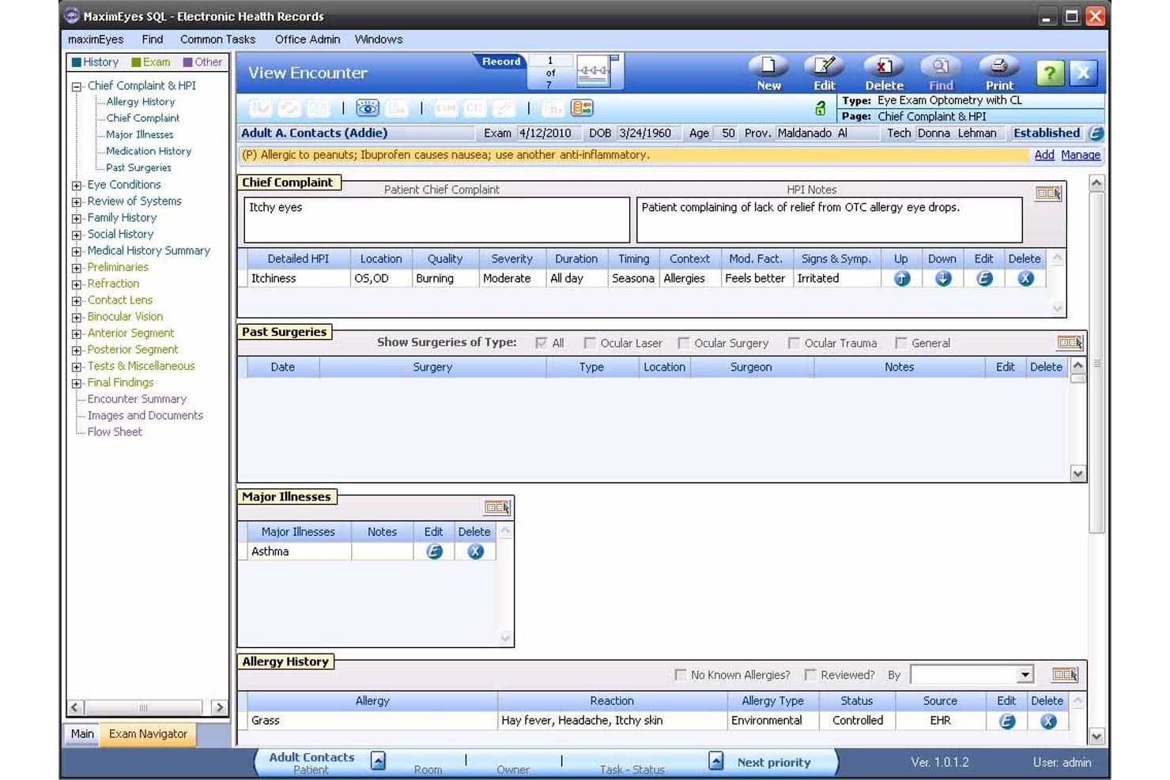1170x780 pixels.
Task: Click the blue icon beside Established
Action: (1096, 134)
